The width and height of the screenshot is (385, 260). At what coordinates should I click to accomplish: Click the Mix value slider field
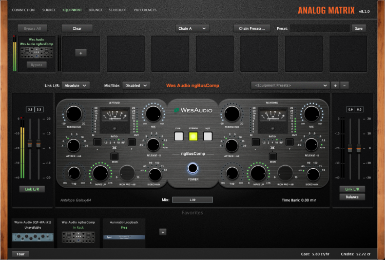[x=192, y=199]
